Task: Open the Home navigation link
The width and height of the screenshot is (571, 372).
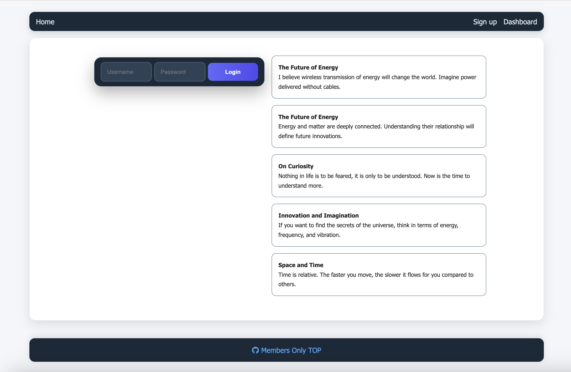Action: 45,22
